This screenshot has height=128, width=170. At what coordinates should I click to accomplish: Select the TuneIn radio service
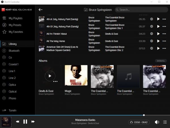coord(12,110)
